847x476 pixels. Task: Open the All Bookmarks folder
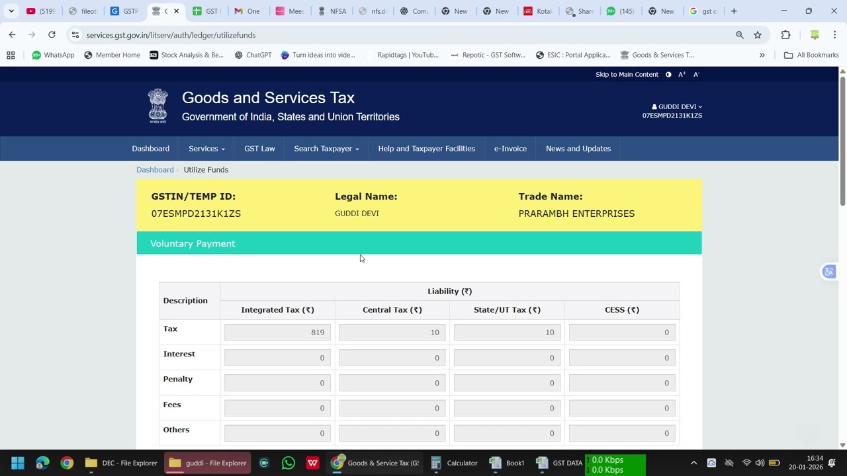[811, 55]
